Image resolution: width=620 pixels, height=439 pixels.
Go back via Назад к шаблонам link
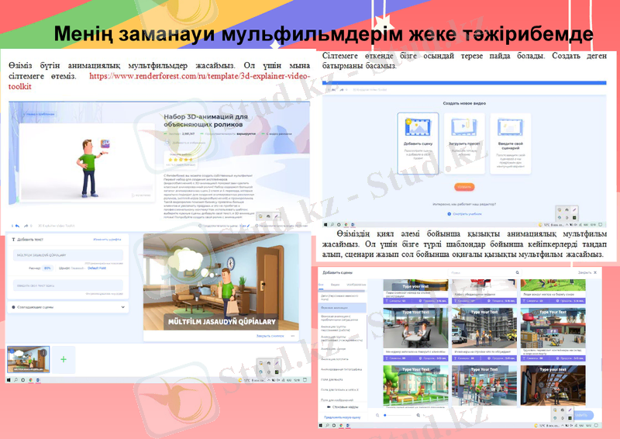[x=38, y=114]
